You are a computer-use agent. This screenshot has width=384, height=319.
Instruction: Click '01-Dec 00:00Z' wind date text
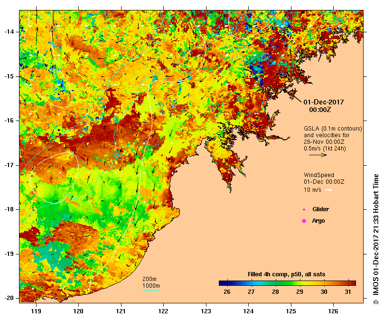pyautogui.click(x=324, y=182)
